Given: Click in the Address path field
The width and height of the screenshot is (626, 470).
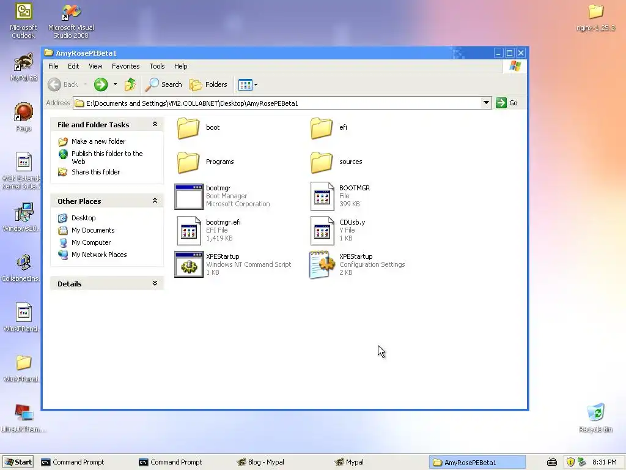Looking at the screenshot, I should tap(277, 103).
